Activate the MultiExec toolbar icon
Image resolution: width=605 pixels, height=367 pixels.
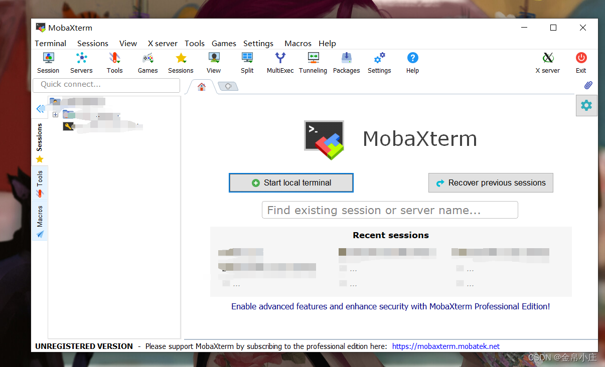(x=280, y=63)
